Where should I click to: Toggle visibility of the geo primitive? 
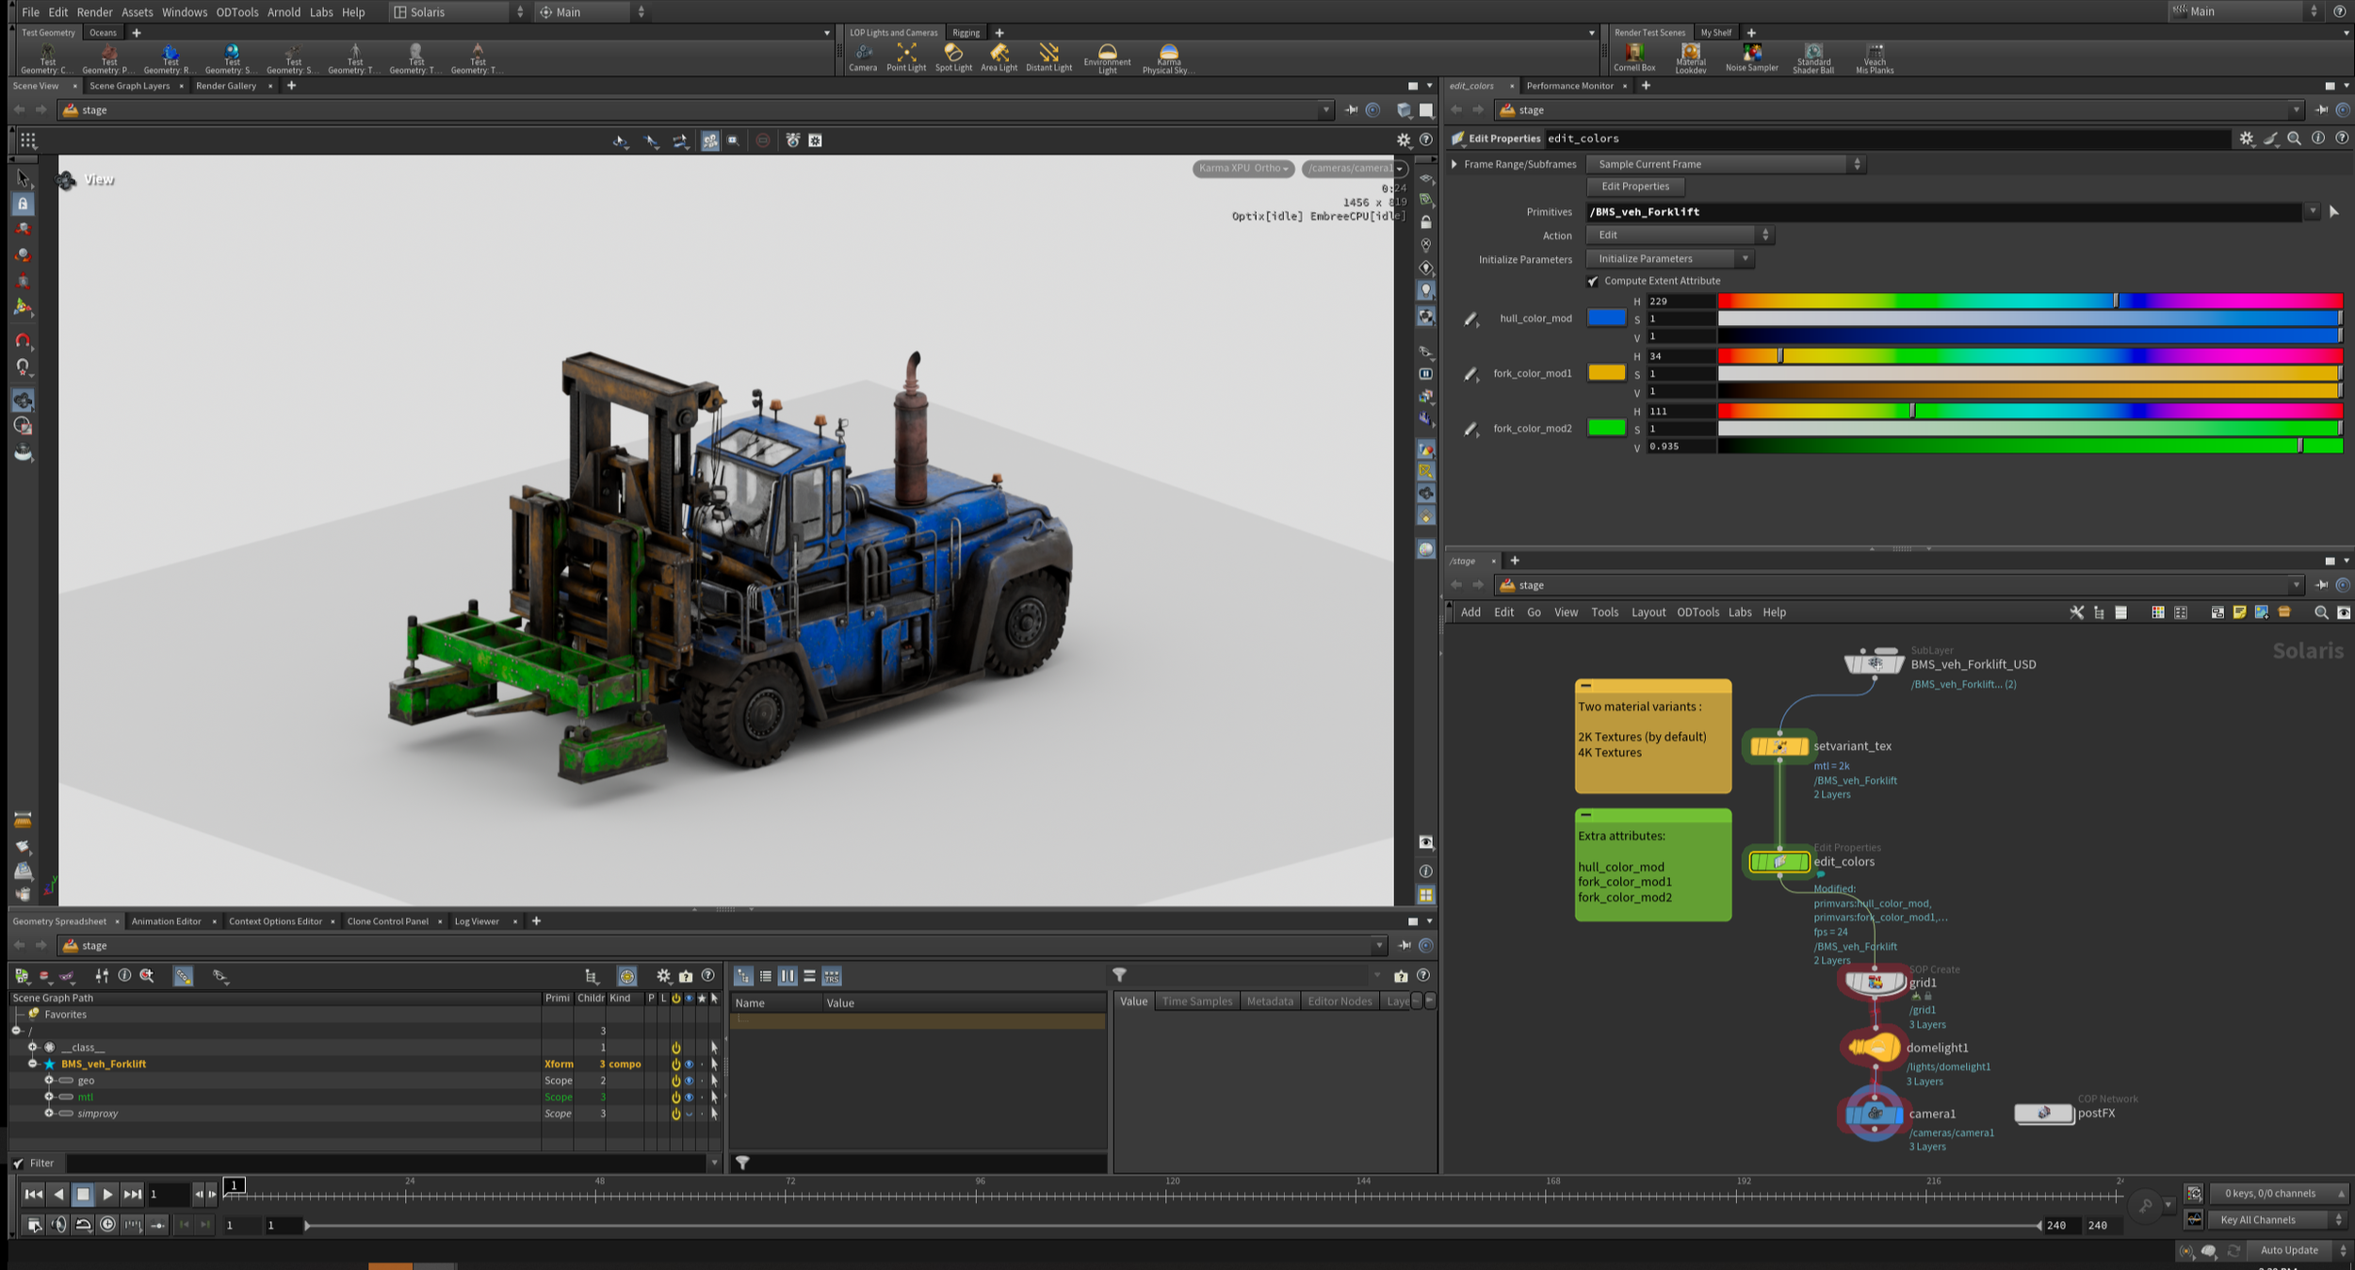(689, 1081)
